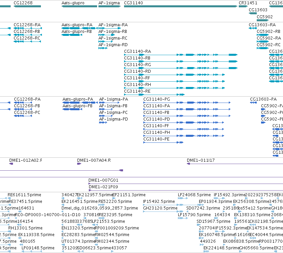Select the CG5902-RB transcript label

coord(269,31)
